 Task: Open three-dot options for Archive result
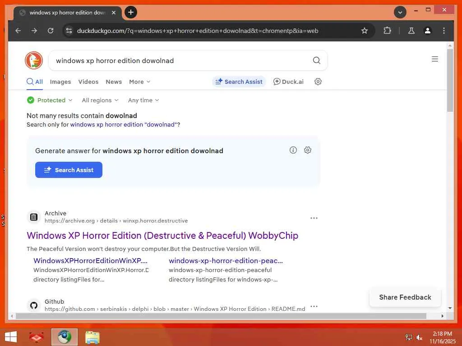[x=314, y=218]
